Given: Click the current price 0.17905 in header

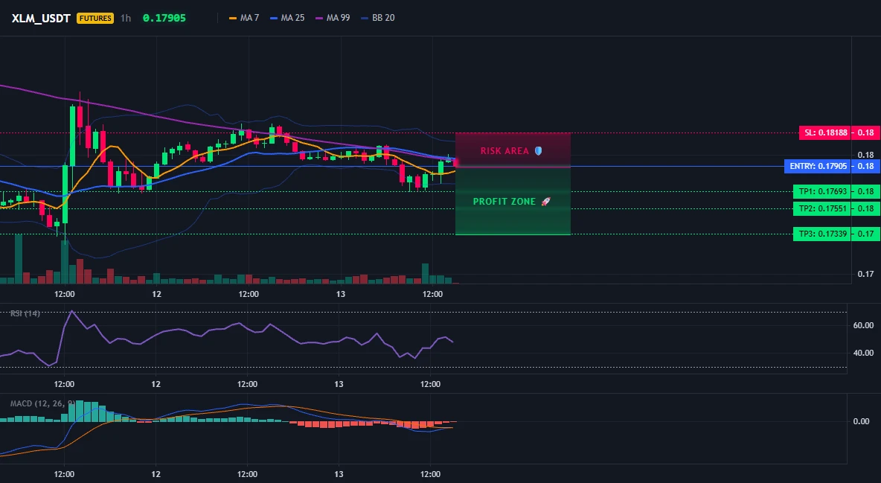Looking at the screenshot, I should click(164, 18).
